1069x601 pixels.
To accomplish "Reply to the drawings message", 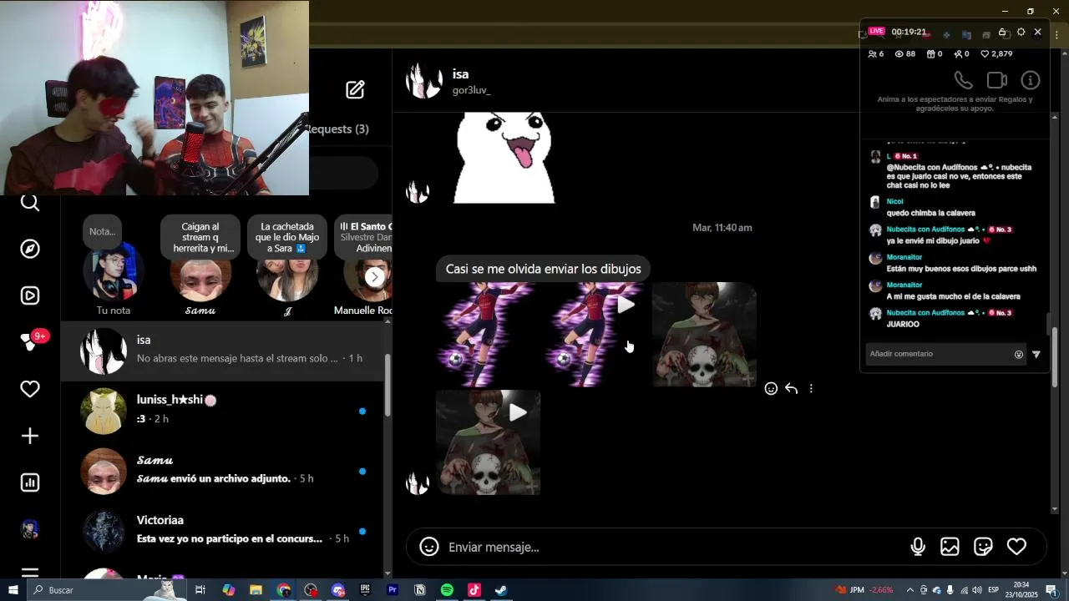I will pos(791,388).
